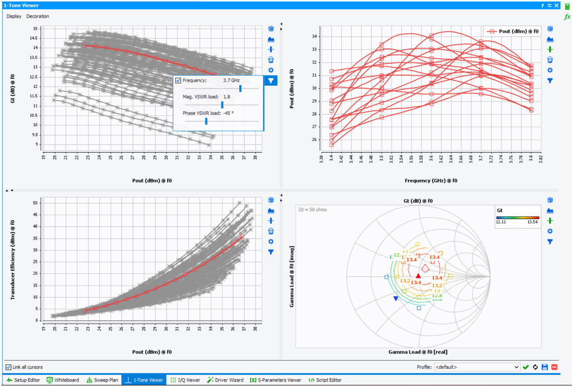Click the Phase VSWR load slider handle
The height and width of the screenshot is (387, 572).
pyautogui.click(x=206, y=121)
